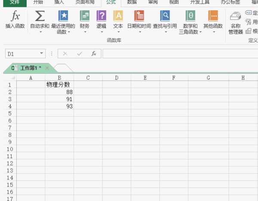
Task: Switch to the 页面布局 Page Layout tab
Action: [85, 2]
